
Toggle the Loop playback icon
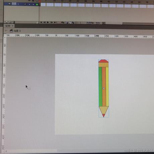[x=63, y=23]
